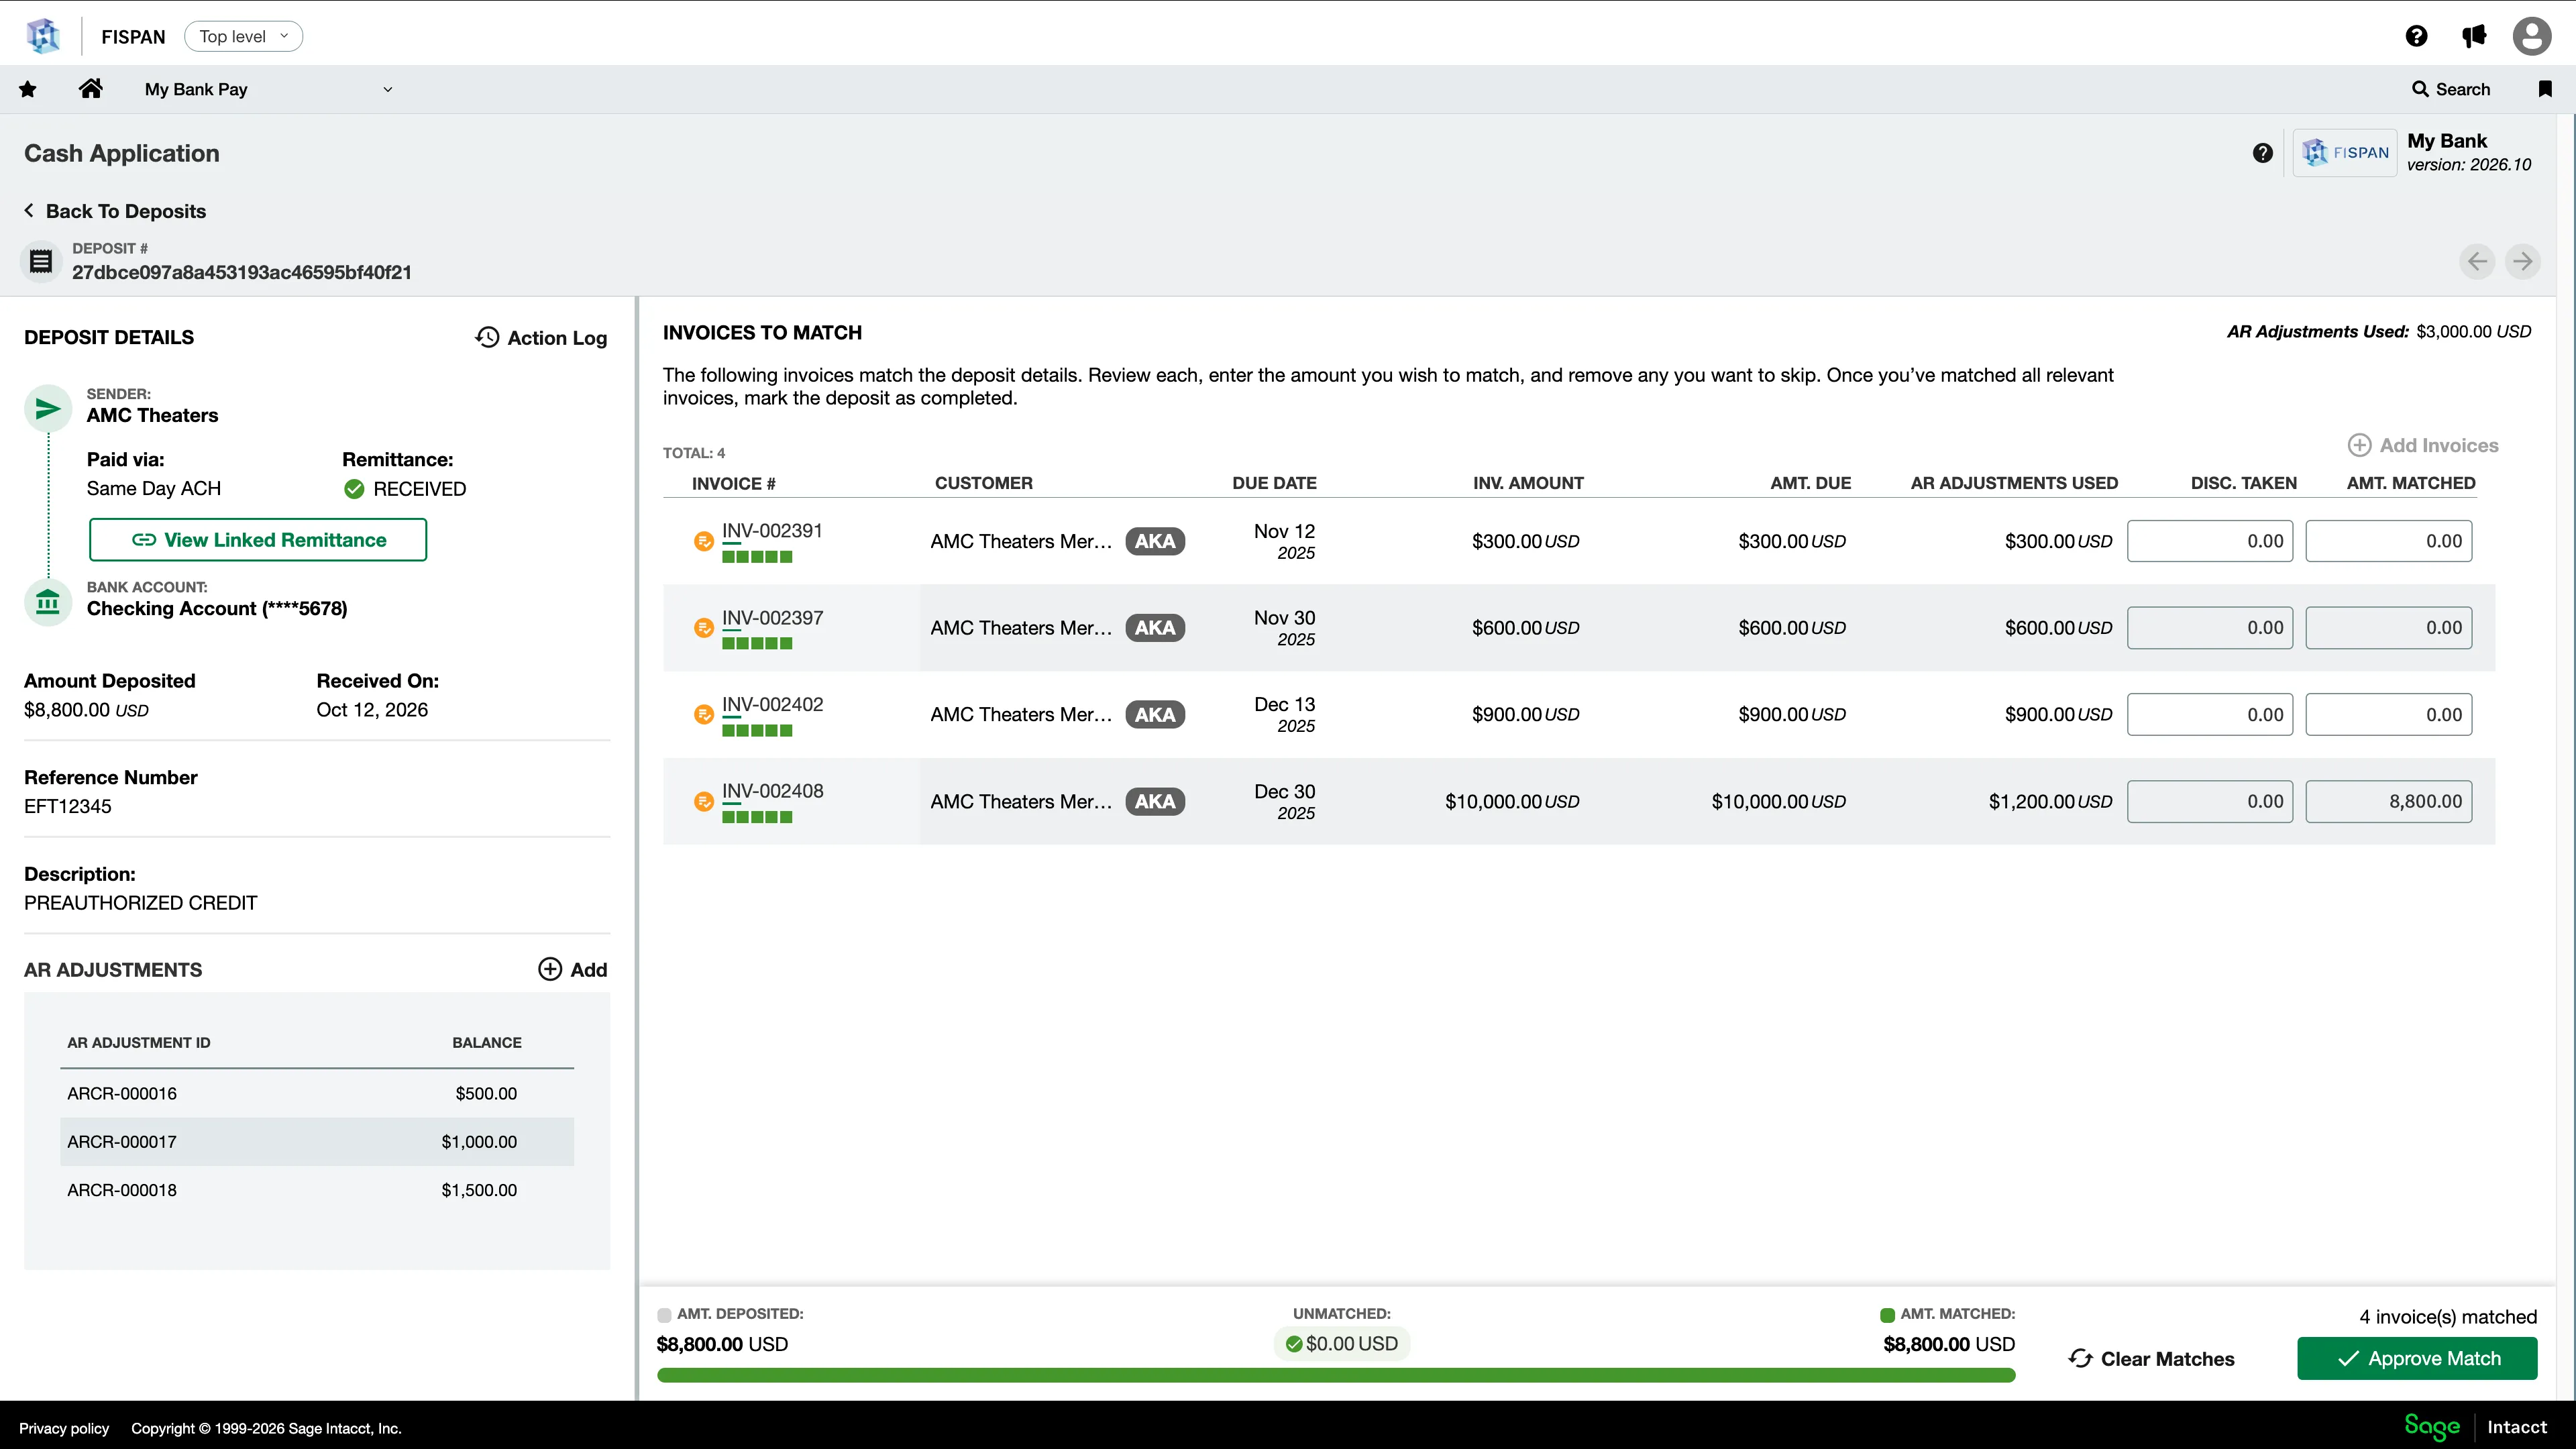Click the FISPAN My Bank logo badge
This screenshot has height=1449, width=2576.
coord(2345,153)
